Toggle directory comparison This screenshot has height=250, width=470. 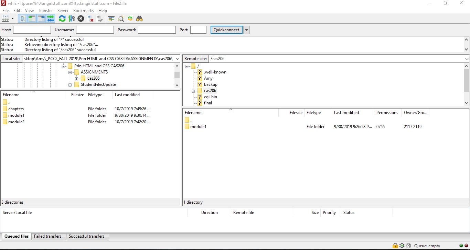121,19
